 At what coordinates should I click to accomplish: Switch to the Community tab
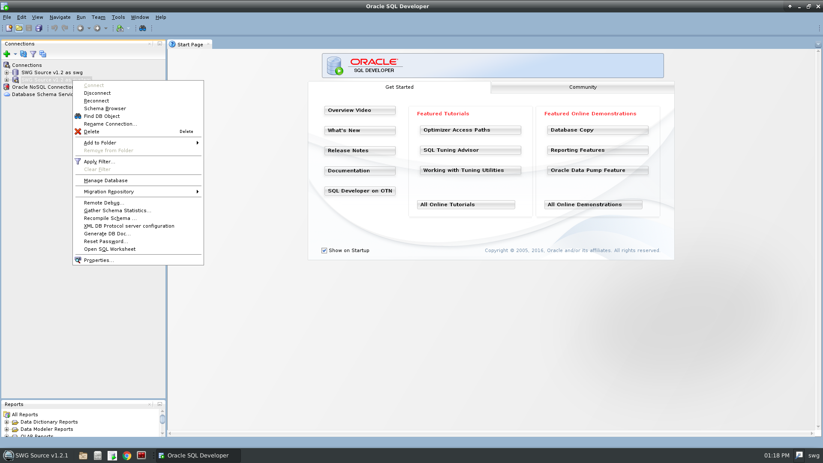pyautogui.click(x=583, y=87)
